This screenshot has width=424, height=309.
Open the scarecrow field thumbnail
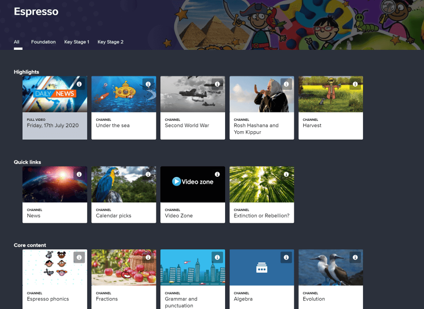click(331, 94)
